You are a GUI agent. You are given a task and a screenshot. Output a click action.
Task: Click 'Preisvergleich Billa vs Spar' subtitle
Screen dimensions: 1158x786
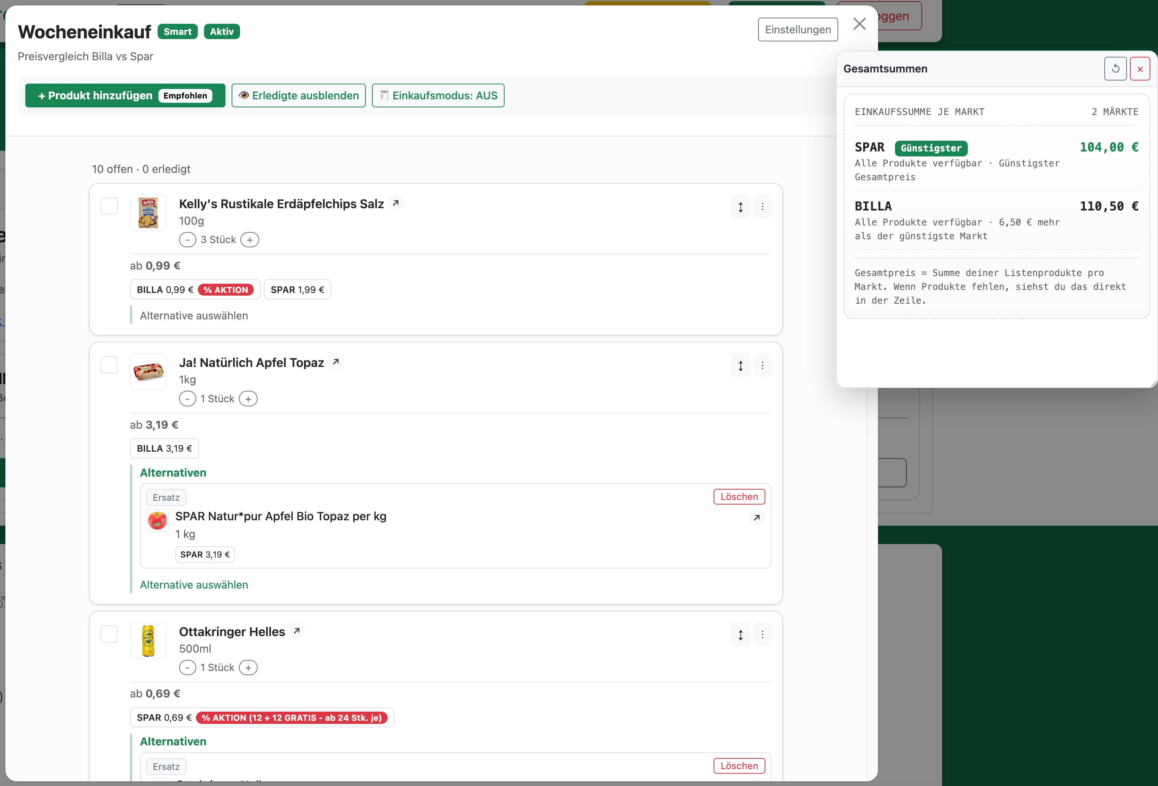[86, 56]
